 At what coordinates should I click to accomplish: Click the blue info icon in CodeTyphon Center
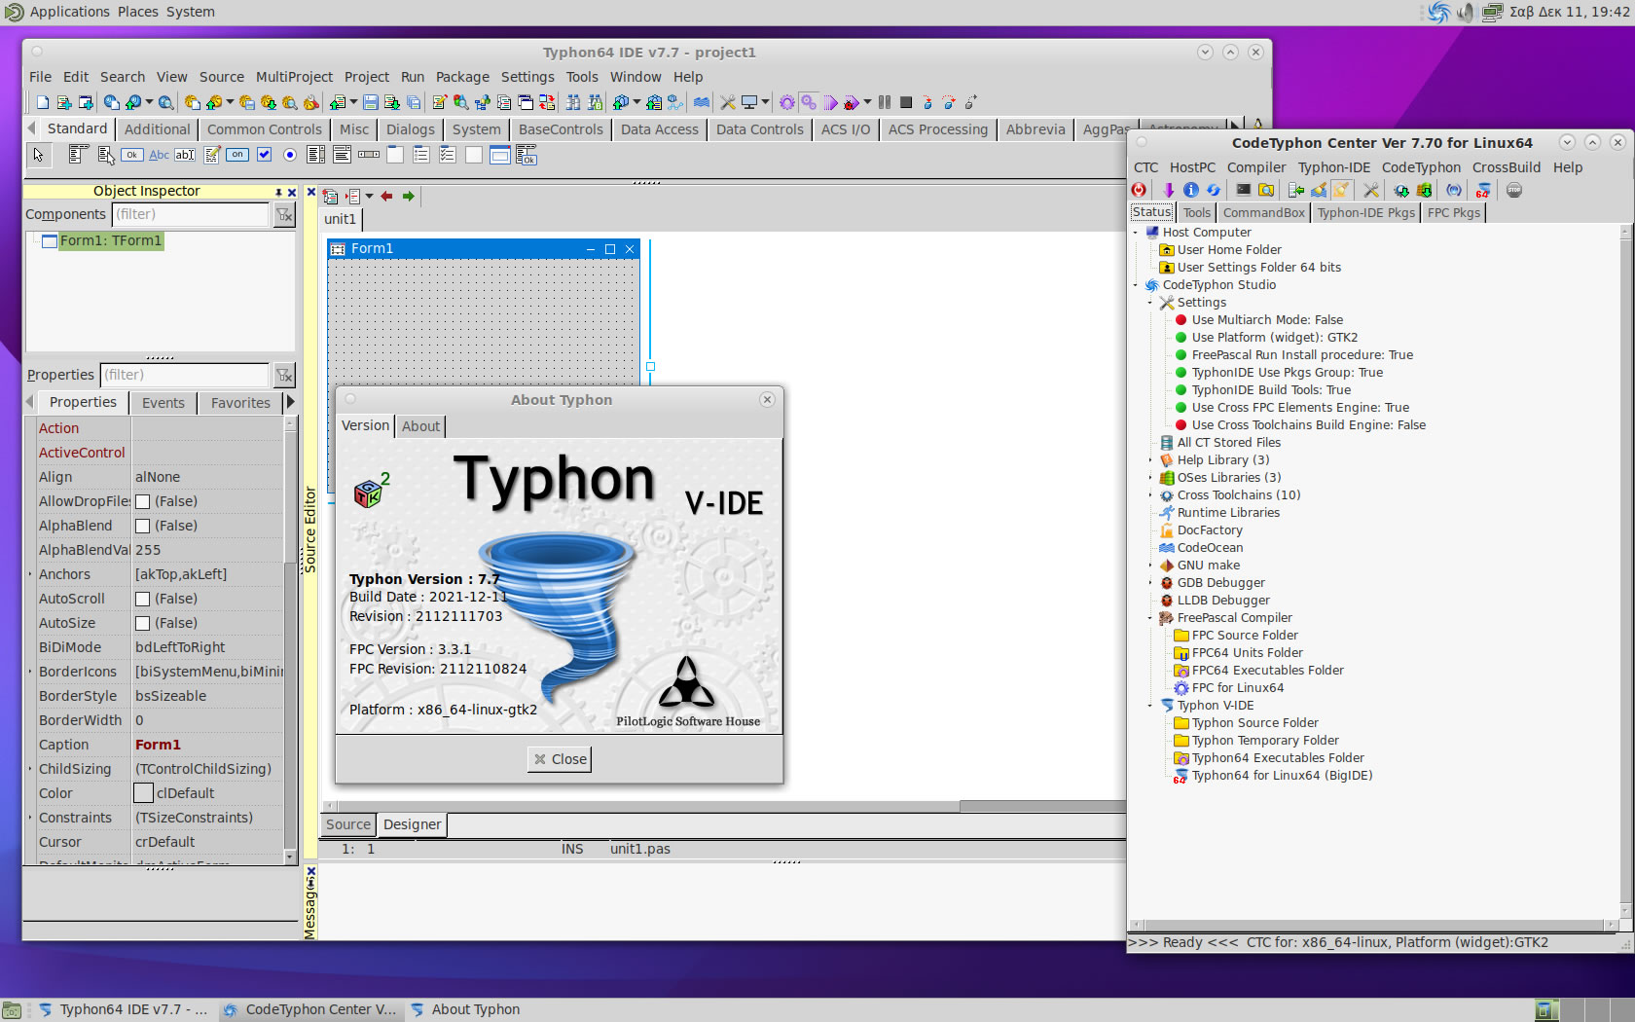1191,190
